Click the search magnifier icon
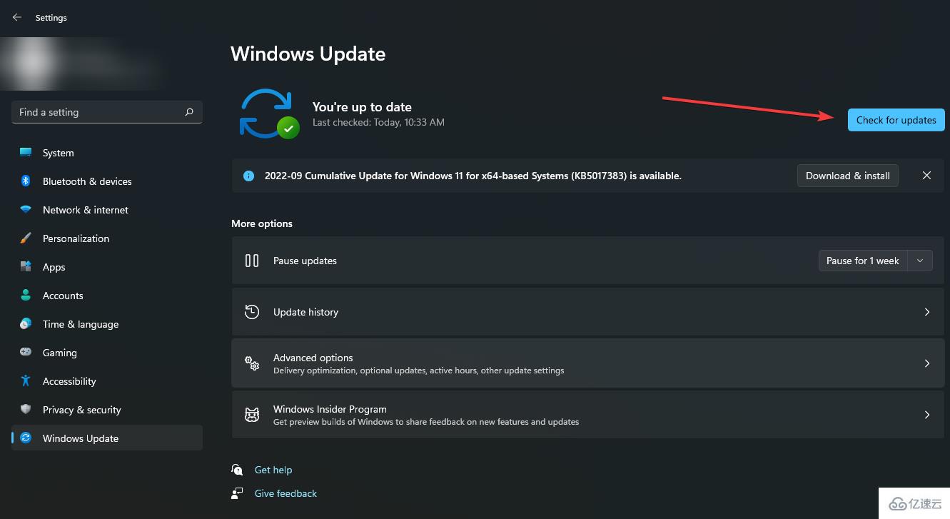 [x=189, y=112]
